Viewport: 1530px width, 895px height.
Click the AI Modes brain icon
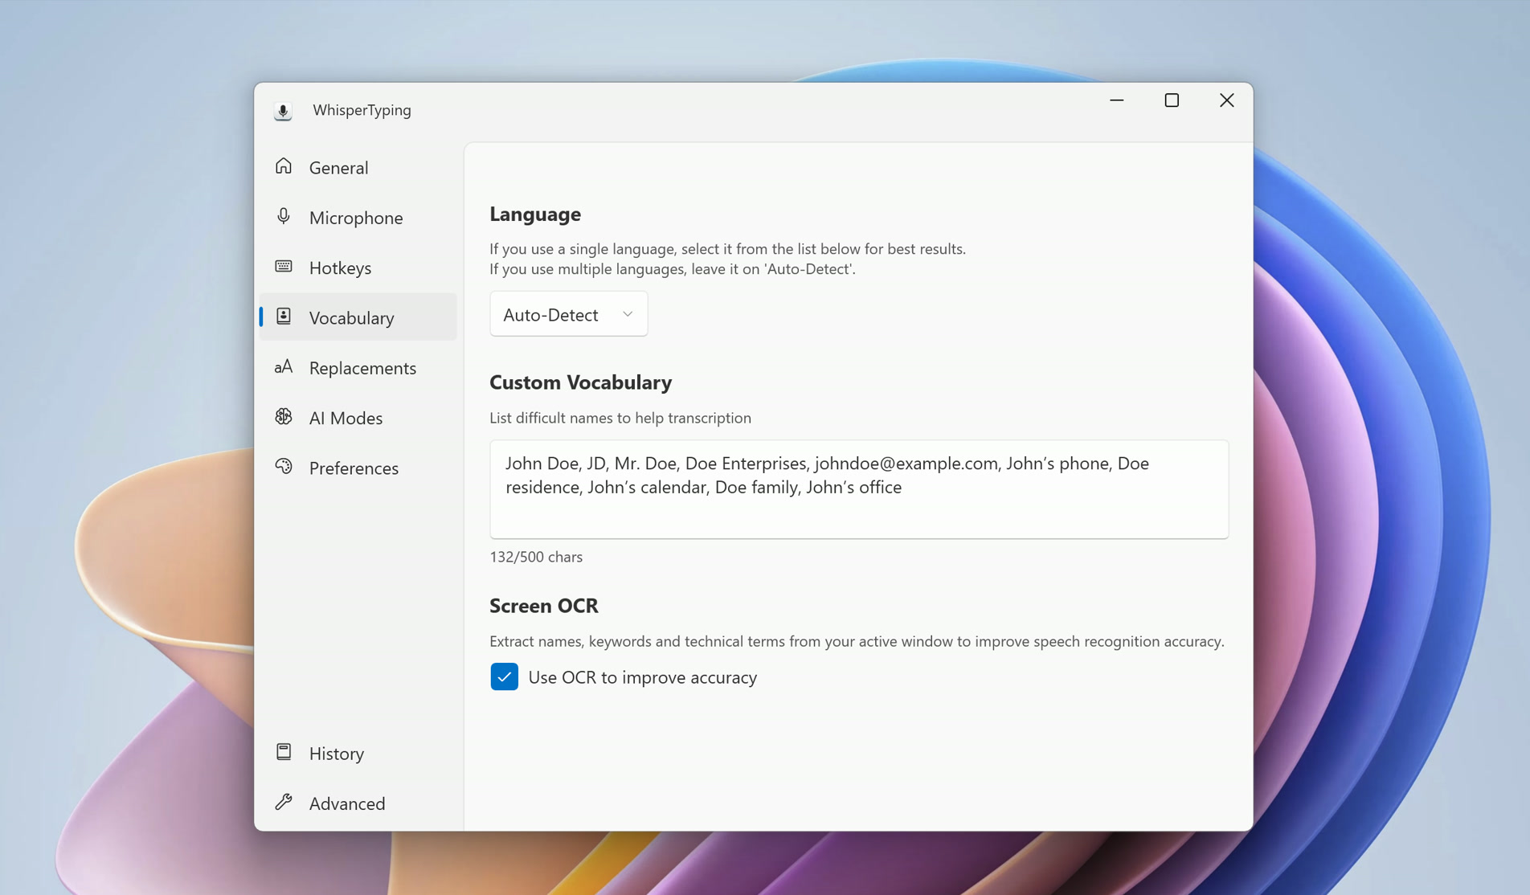284,417
